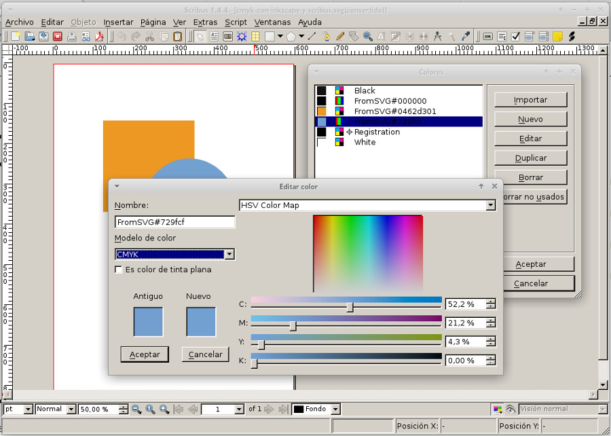The image size is (611, 436).
Task: Select the Image Frame tool
Action: [228, 37]
